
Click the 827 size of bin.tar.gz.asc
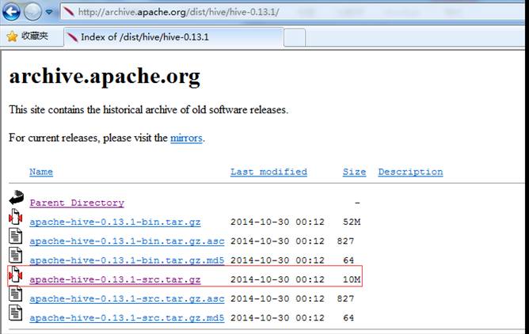click(345, 241)
